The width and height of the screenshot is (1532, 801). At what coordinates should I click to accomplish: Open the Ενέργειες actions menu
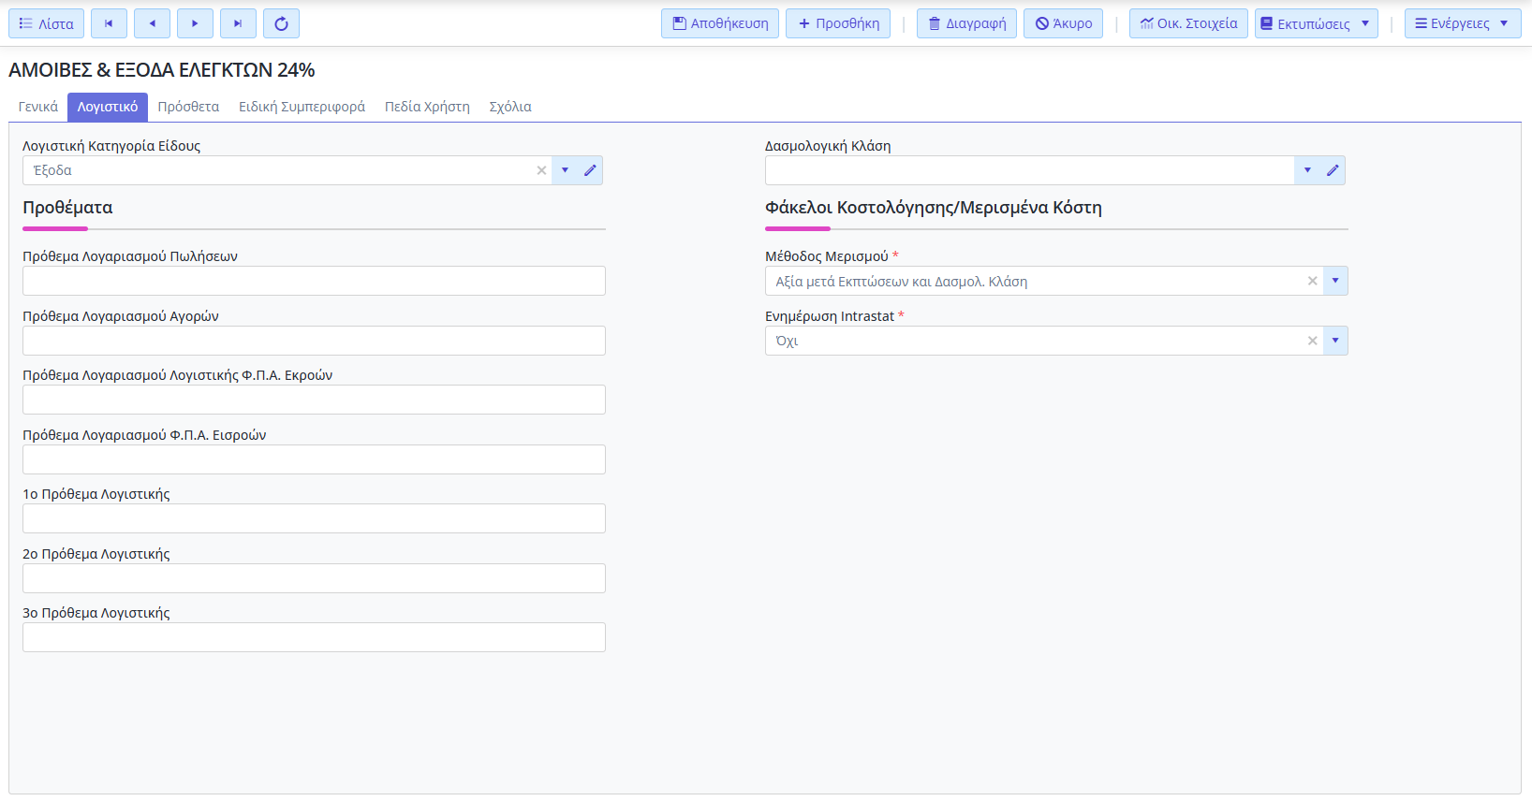[1461, 23]
